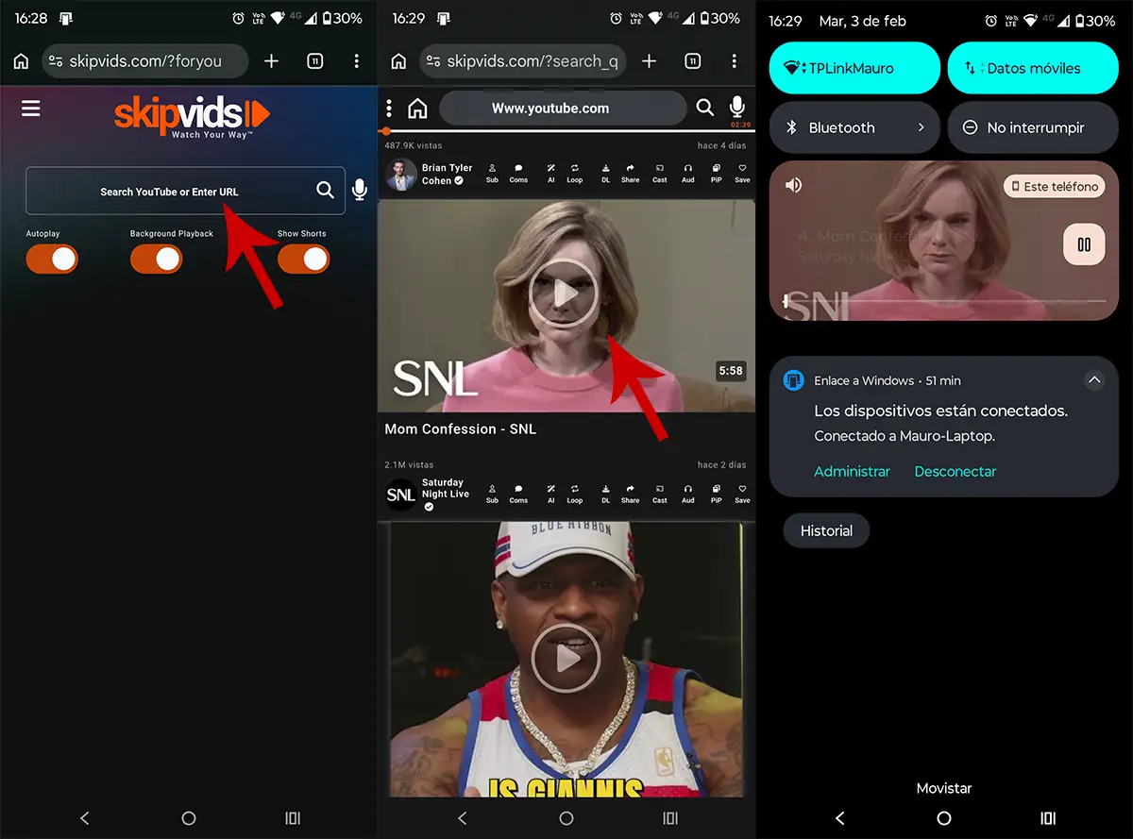Toggle the Autoplay switch on SkipVids
Viewport: 1133px width, 839px height.
point(52,259)
